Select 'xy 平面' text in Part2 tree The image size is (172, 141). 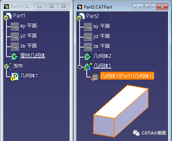pyautogui.click(x=102, y=26)
